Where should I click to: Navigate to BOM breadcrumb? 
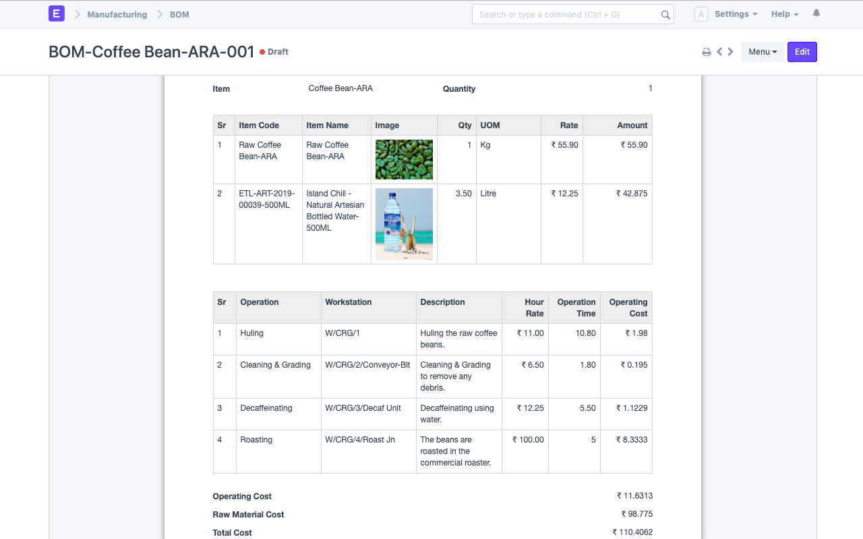point(179,14)
